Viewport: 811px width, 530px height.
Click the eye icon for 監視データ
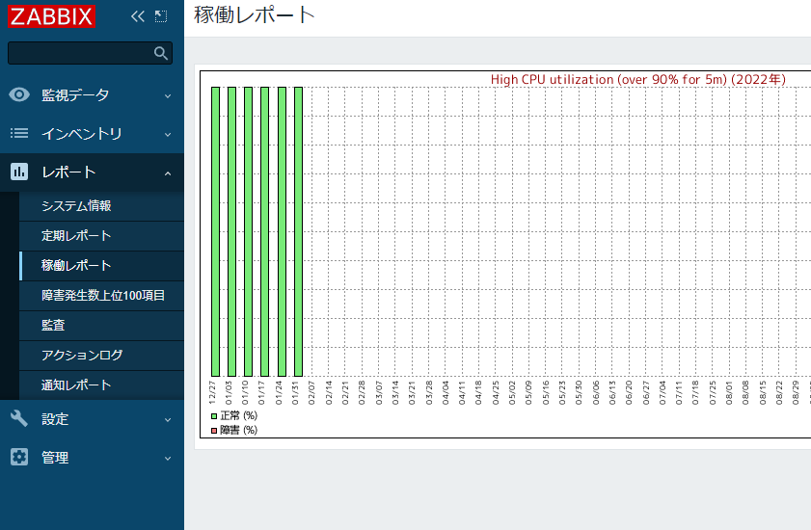pos(19,94)
